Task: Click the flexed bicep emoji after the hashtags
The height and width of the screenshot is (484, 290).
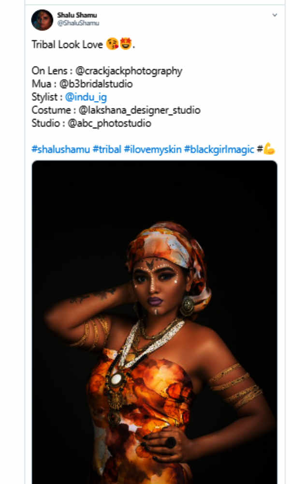Action: pos(269,151)
